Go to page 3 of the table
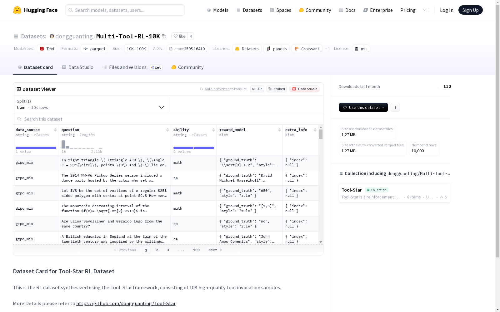 pyautogui.click(x=168, y=250)
